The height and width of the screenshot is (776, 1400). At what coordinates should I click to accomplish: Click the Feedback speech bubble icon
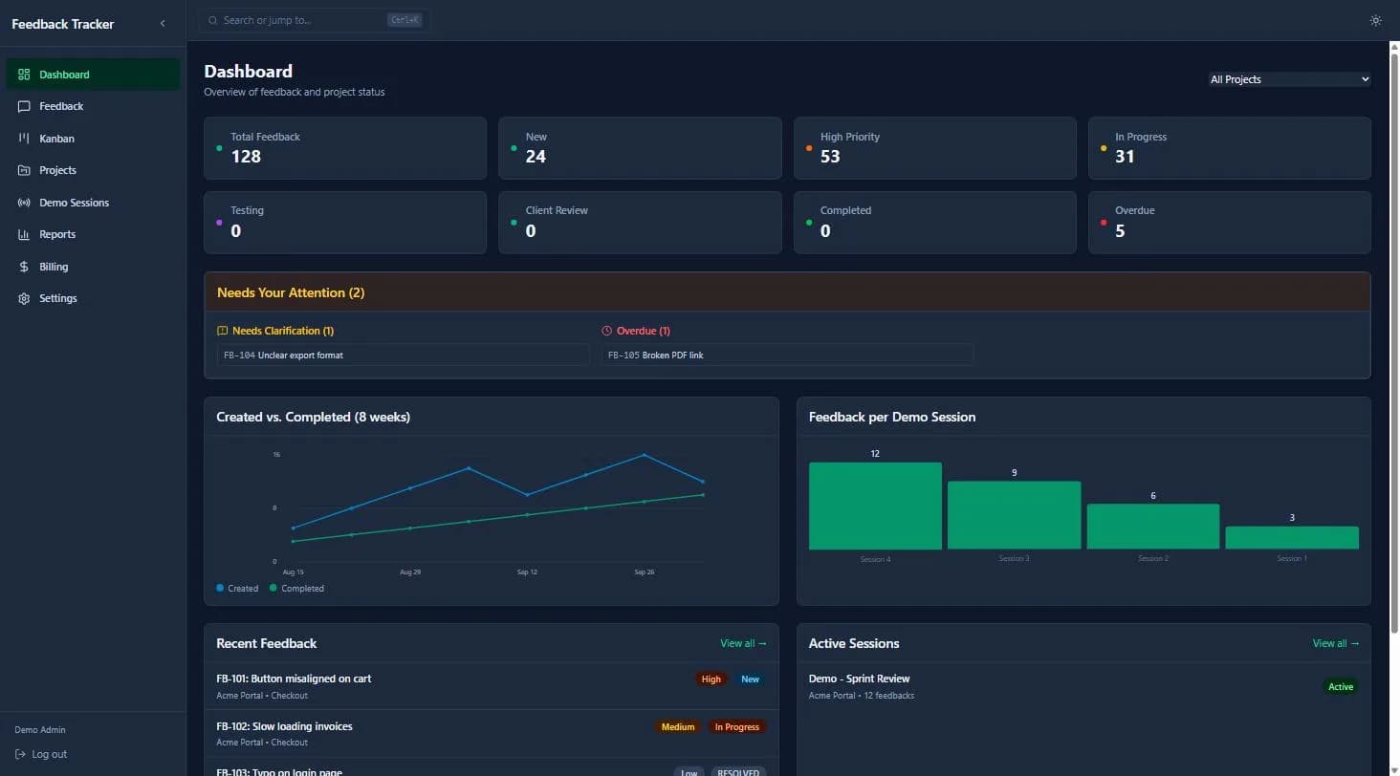24,106
